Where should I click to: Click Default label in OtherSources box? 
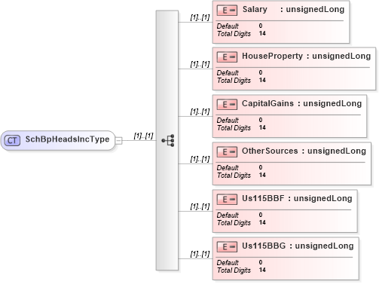[x=228, y=168]
